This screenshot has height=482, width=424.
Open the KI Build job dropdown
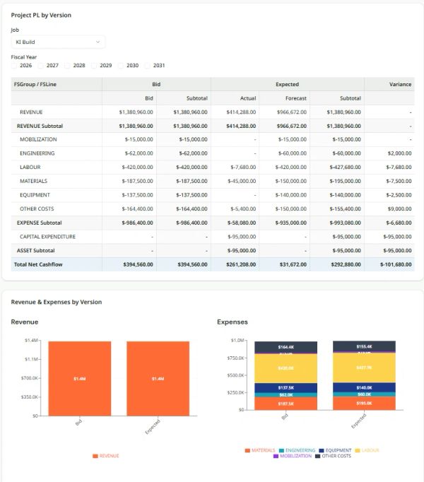click(58, 42)
